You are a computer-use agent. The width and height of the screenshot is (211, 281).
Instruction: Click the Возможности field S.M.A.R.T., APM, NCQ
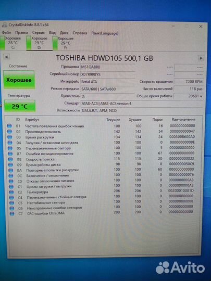[142, 110]
